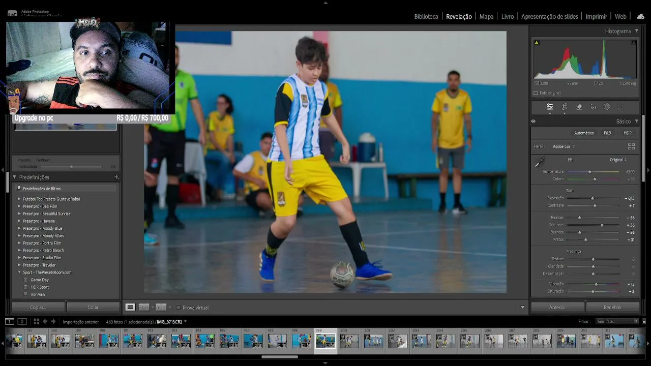Apply the Game Day preset

(40, 280)
